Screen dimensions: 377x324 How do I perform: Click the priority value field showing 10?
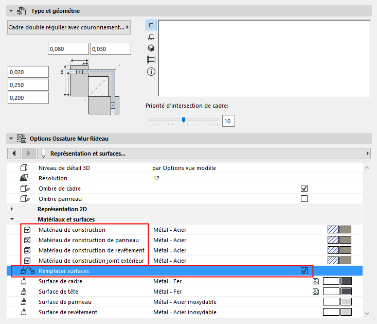[228, 121]
